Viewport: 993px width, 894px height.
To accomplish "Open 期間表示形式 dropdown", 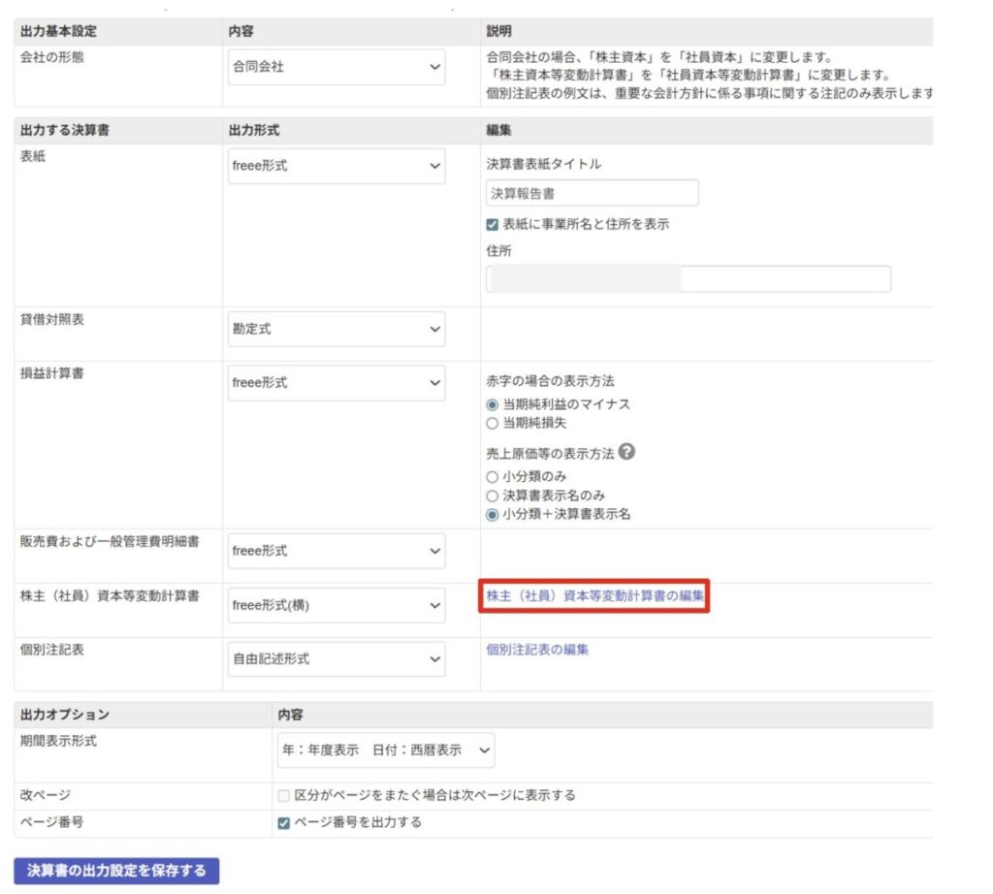I will [386, 750].
